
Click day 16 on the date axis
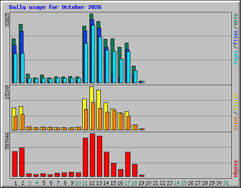tap(120, 183)
